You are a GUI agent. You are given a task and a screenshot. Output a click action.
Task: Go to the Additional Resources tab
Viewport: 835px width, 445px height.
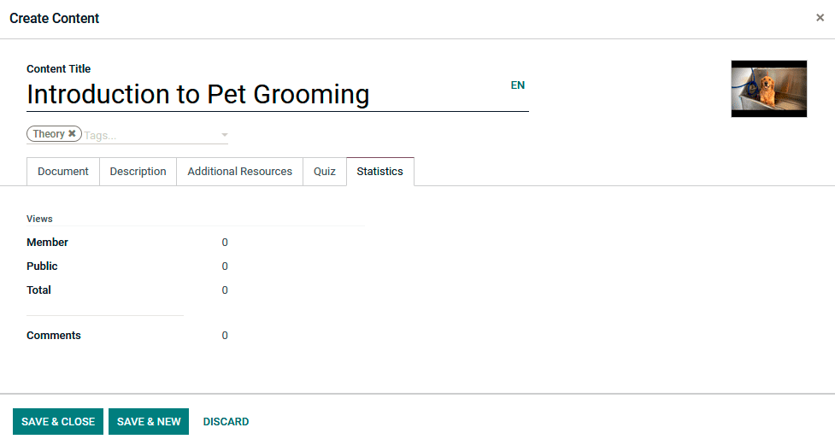pyautogui.click(x=239, y=172)
